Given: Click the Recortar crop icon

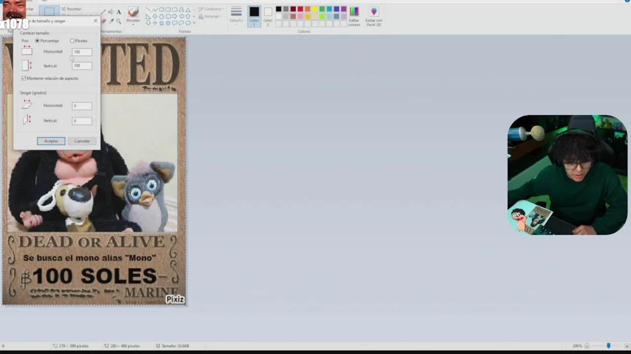Looking at the screenshot, I should point(64,9).
